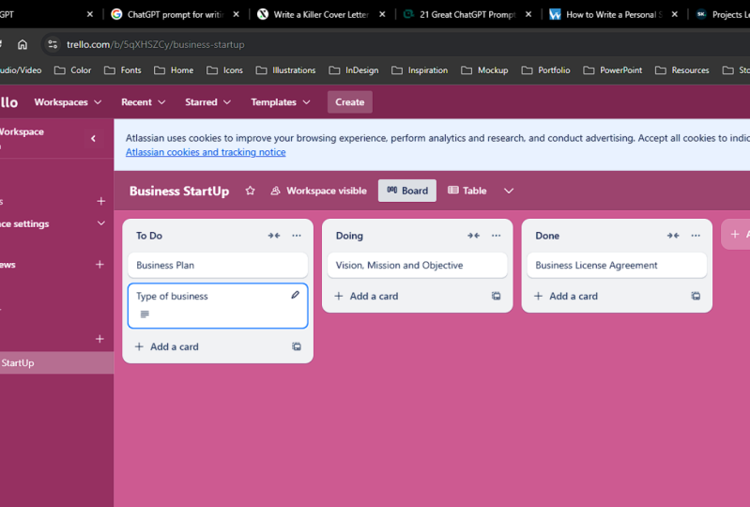Create card from template in Done

[696, 296]
